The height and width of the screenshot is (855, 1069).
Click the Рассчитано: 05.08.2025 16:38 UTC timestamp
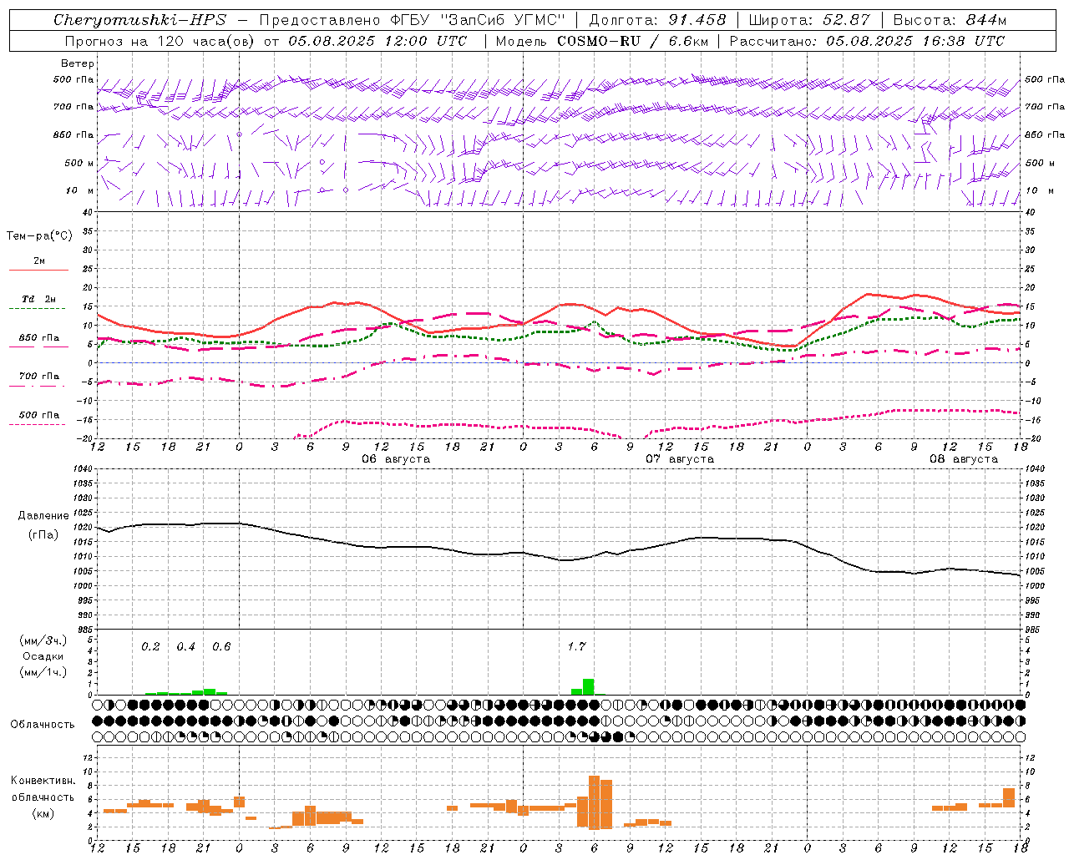[x=867, y=41]
